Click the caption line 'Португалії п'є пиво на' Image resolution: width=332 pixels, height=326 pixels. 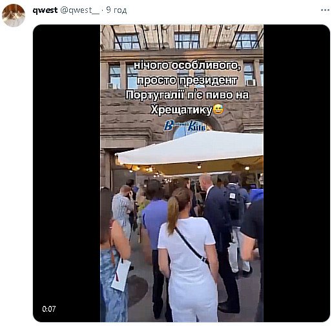point(187,95)
